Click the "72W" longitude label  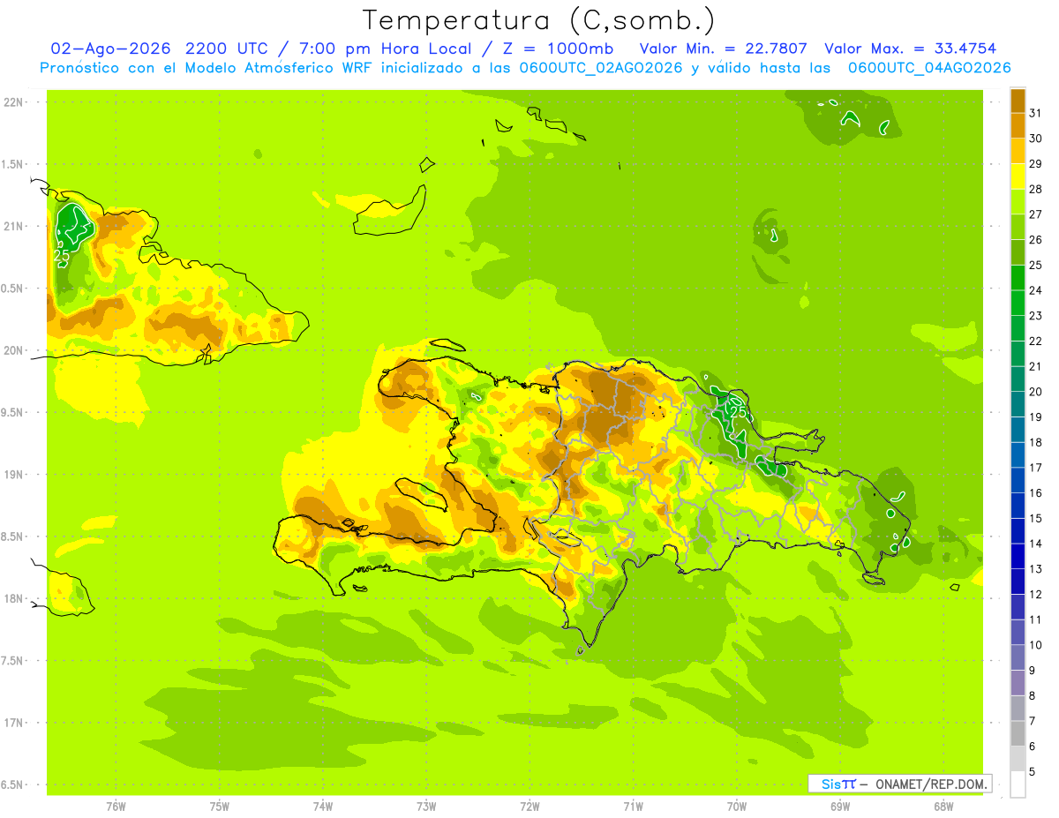tap(529, 806)
